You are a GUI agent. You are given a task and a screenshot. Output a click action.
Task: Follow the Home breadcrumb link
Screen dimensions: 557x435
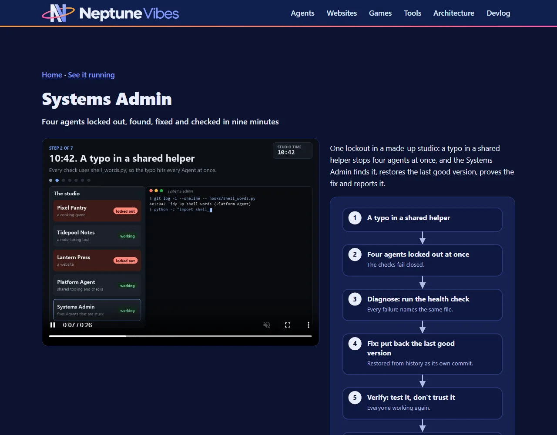click(52, 75)
